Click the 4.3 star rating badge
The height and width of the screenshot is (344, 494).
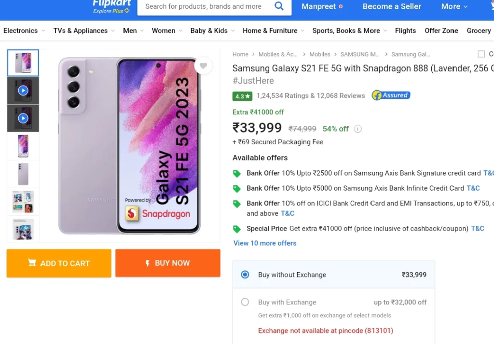(242, 96)
